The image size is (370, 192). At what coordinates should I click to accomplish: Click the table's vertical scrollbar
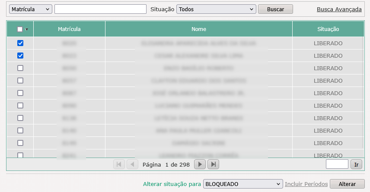(364, 93)
